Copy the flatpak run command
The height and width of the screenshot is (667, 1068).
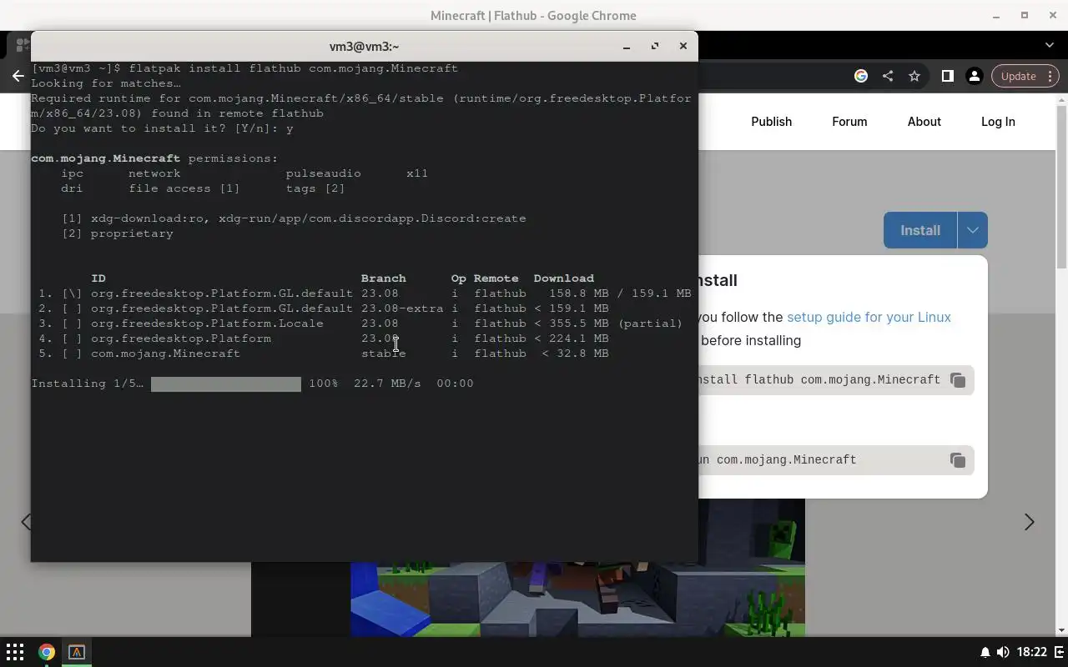[x=958, y=460]
